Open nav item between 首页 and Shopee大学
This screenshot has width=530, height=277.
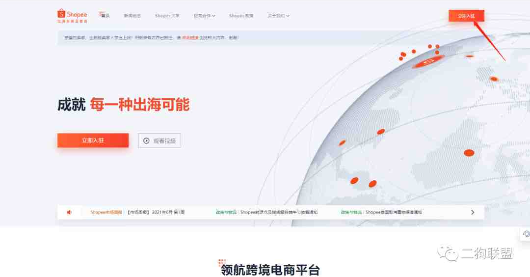pyautogui.click(x=132, y=16)
